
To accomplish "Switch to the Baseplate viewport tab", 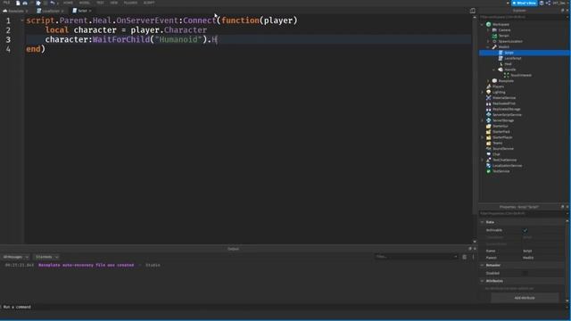I will pyautogui.click(x=15, y=11).
